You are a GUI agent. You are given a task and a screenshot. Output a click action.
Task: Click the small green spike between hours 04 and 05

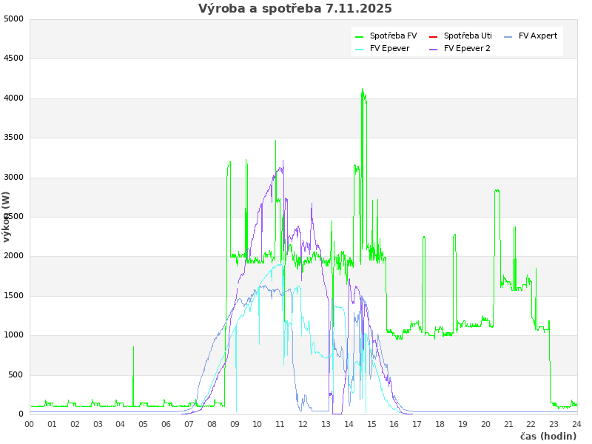pos(133,348)
